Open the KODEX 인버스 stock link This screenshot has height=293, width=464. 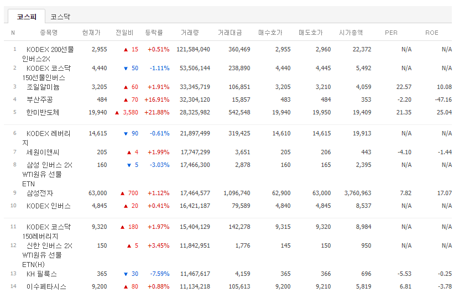pyautogui.click(x=49, y=206)
